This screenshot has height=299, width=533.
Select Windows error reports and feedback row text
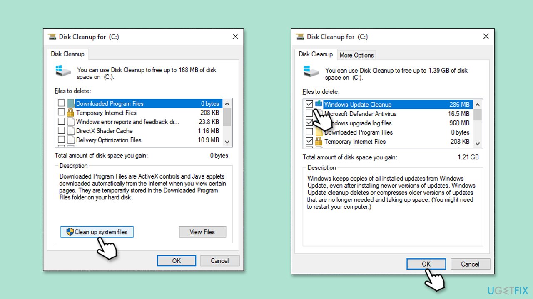click(x=127, y=122)
